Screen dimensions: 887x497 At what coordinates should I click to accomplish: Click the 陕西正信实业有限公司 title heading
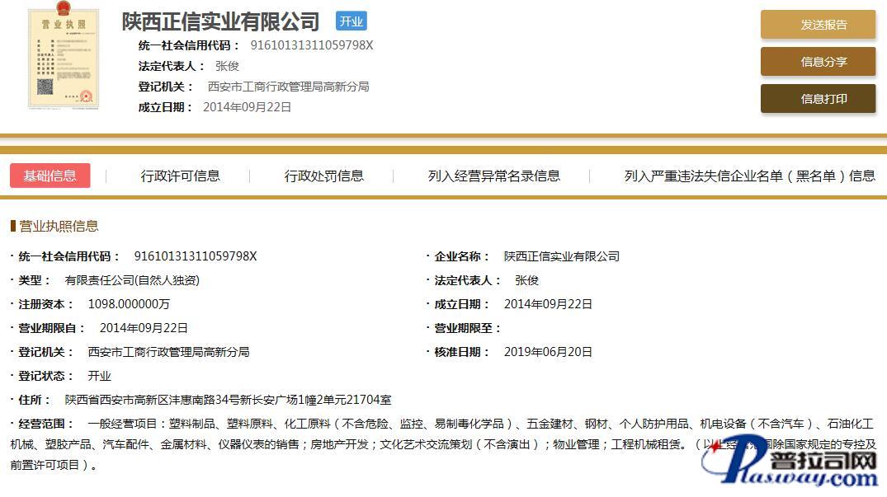point(220,21)
